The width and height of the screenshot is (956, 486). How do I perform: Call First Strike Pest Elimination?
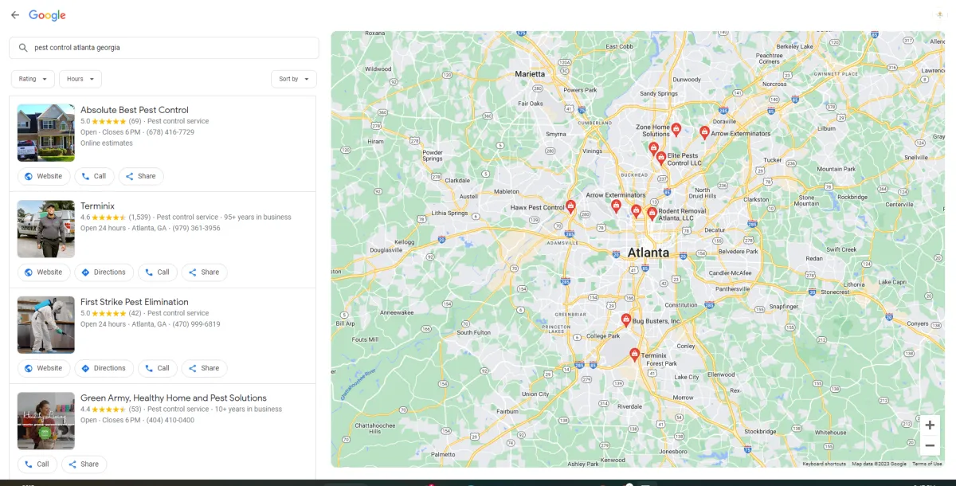(158, 368)
